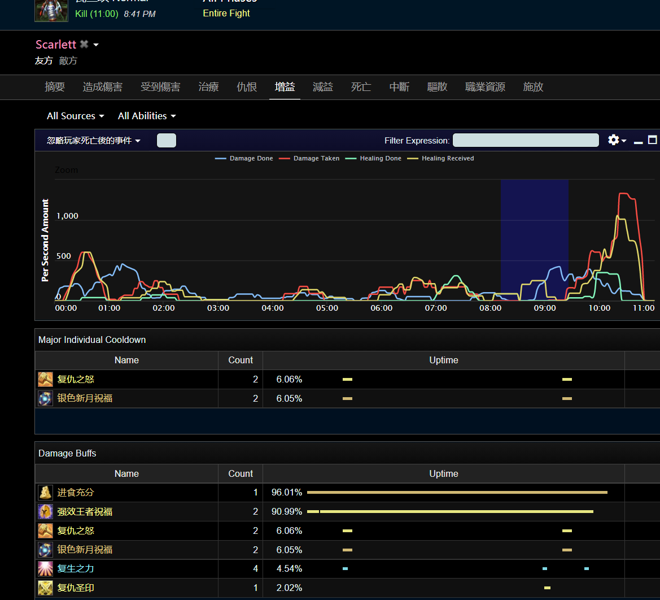Open 银色新月祝福 link in Damage Buffs
The height and width of the screenshot is (600, 660).
tap(85, 550)
